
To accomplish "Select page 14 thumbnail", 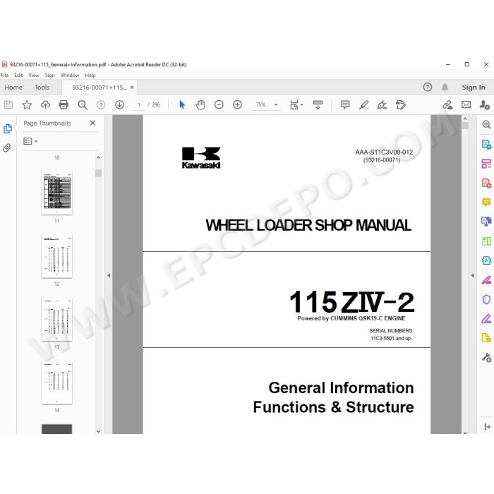I will [56, 382].
